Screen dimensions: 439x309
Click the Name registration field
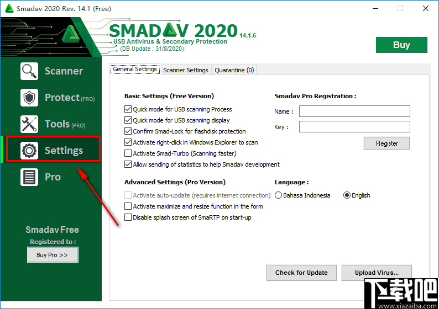[x=354, y=111]
